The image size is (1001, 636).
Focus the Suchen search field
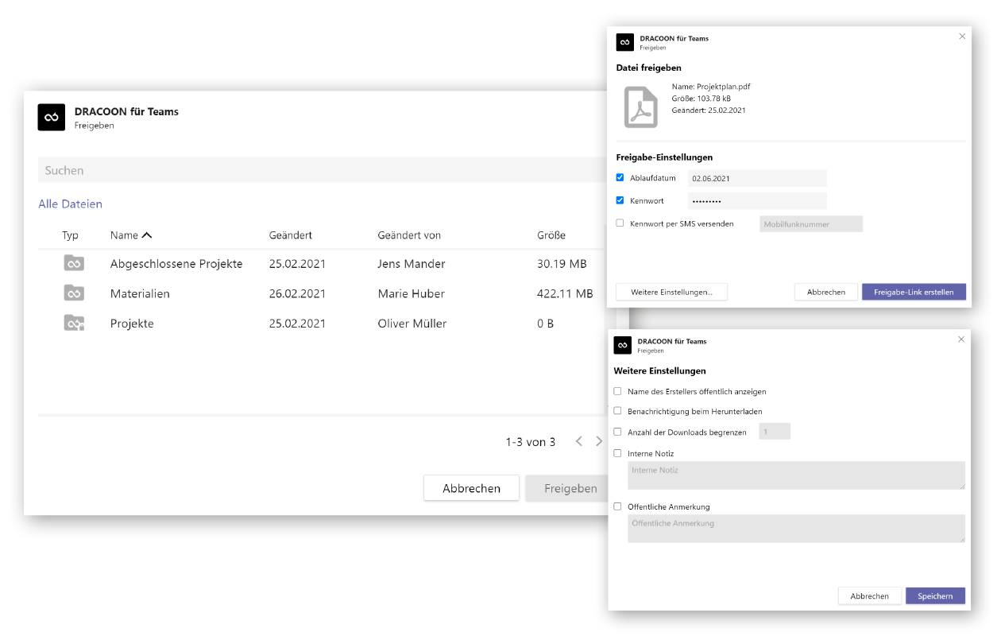(x=322, y=170)
